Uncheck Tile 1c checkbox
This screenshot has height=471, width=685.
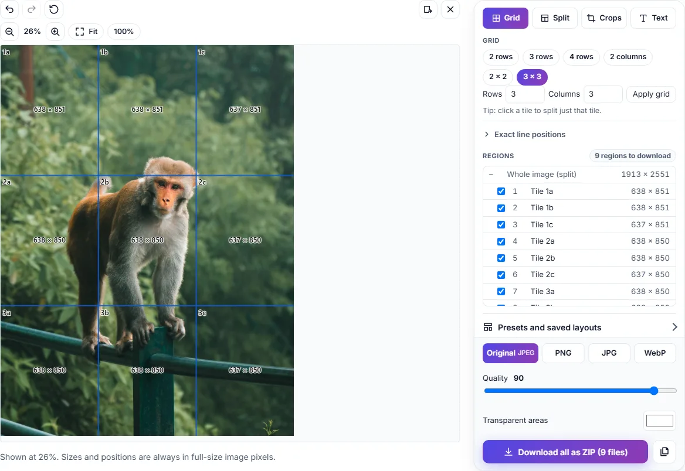pos(501,224)
